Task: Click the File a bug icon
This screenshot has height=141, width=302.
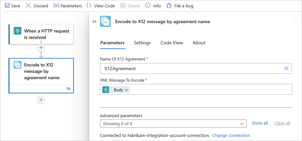Action: [x=169, y=6]
